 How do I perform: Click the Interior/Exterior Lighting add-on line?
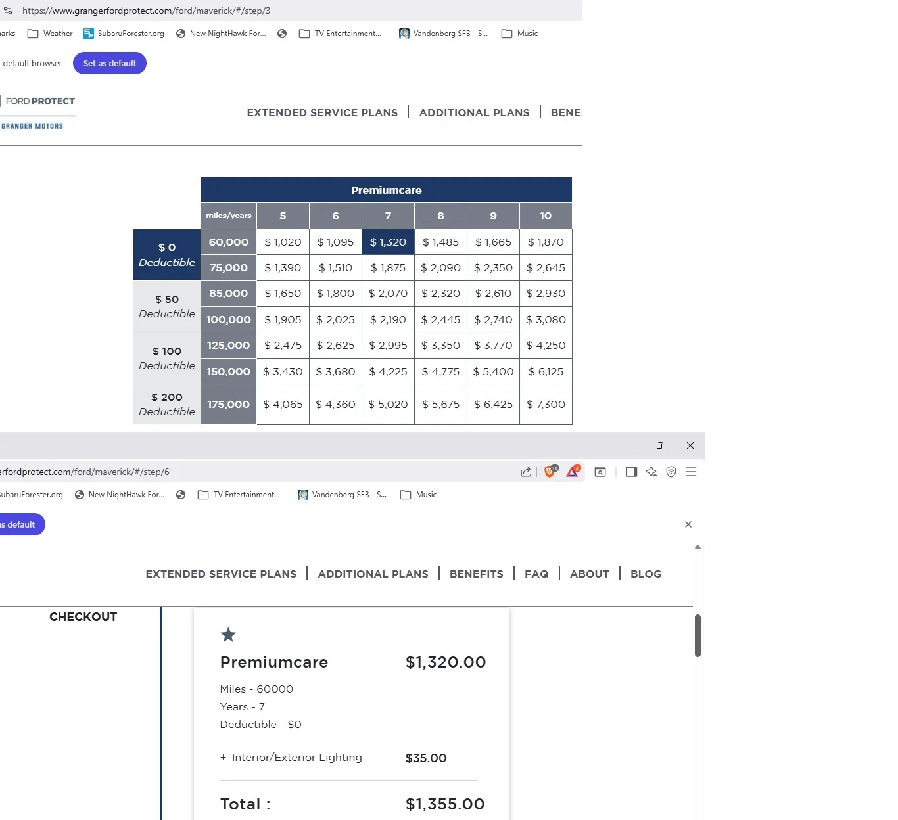333,758
